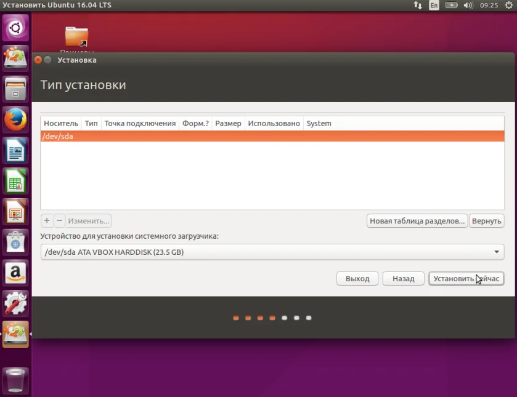The height and width of the screenshot is (397, 517).
Task: Expand the bootloader device dropdown
Action: tap(272, 252)
